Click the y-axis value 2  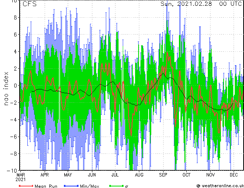coord(15,69)
